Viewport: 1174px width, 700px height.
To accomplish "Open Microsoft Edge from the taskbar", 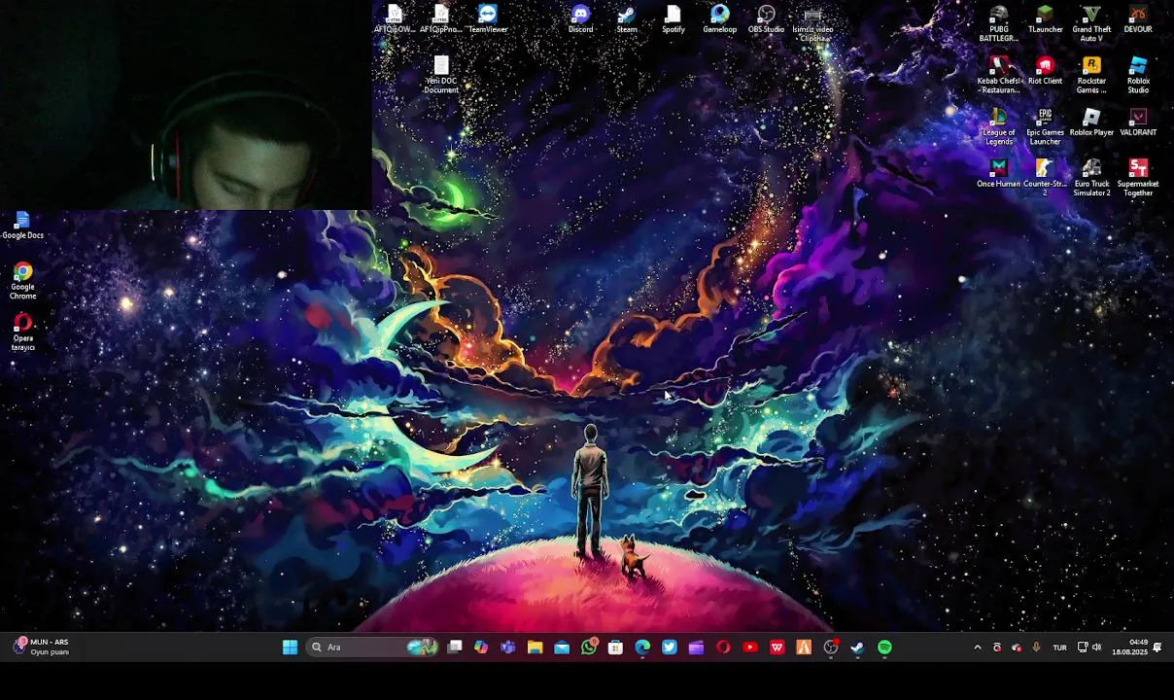I will pyautogui.click(x=642, y=647).
